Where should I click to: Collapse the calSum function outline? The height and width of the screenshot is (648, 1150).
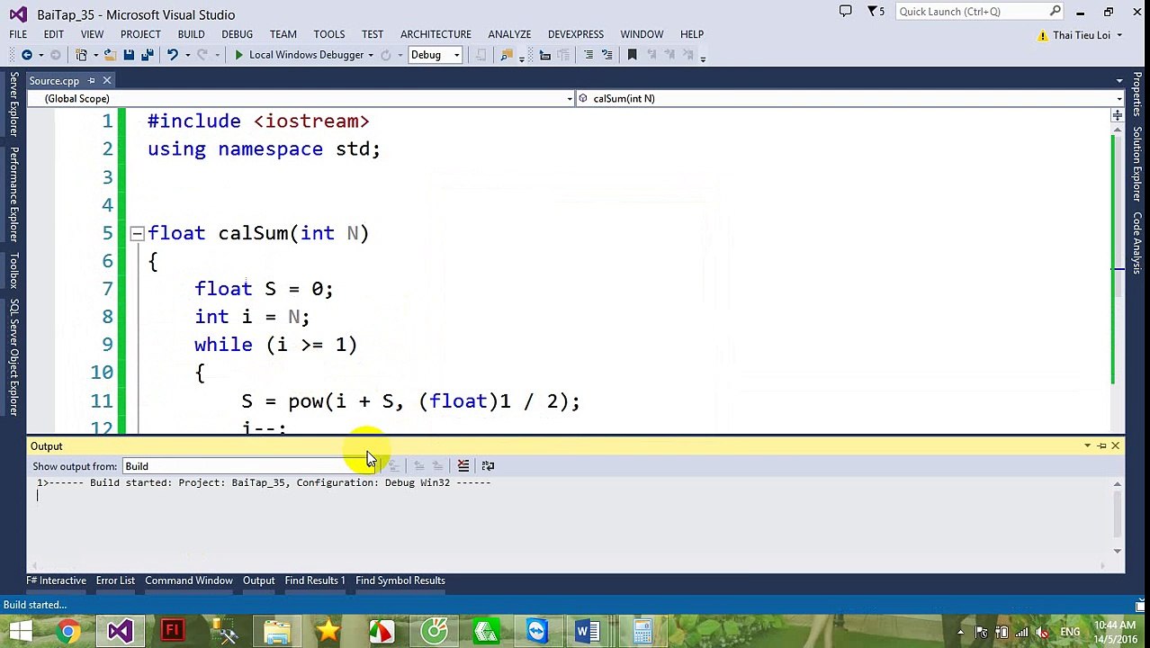coord(137,234)
